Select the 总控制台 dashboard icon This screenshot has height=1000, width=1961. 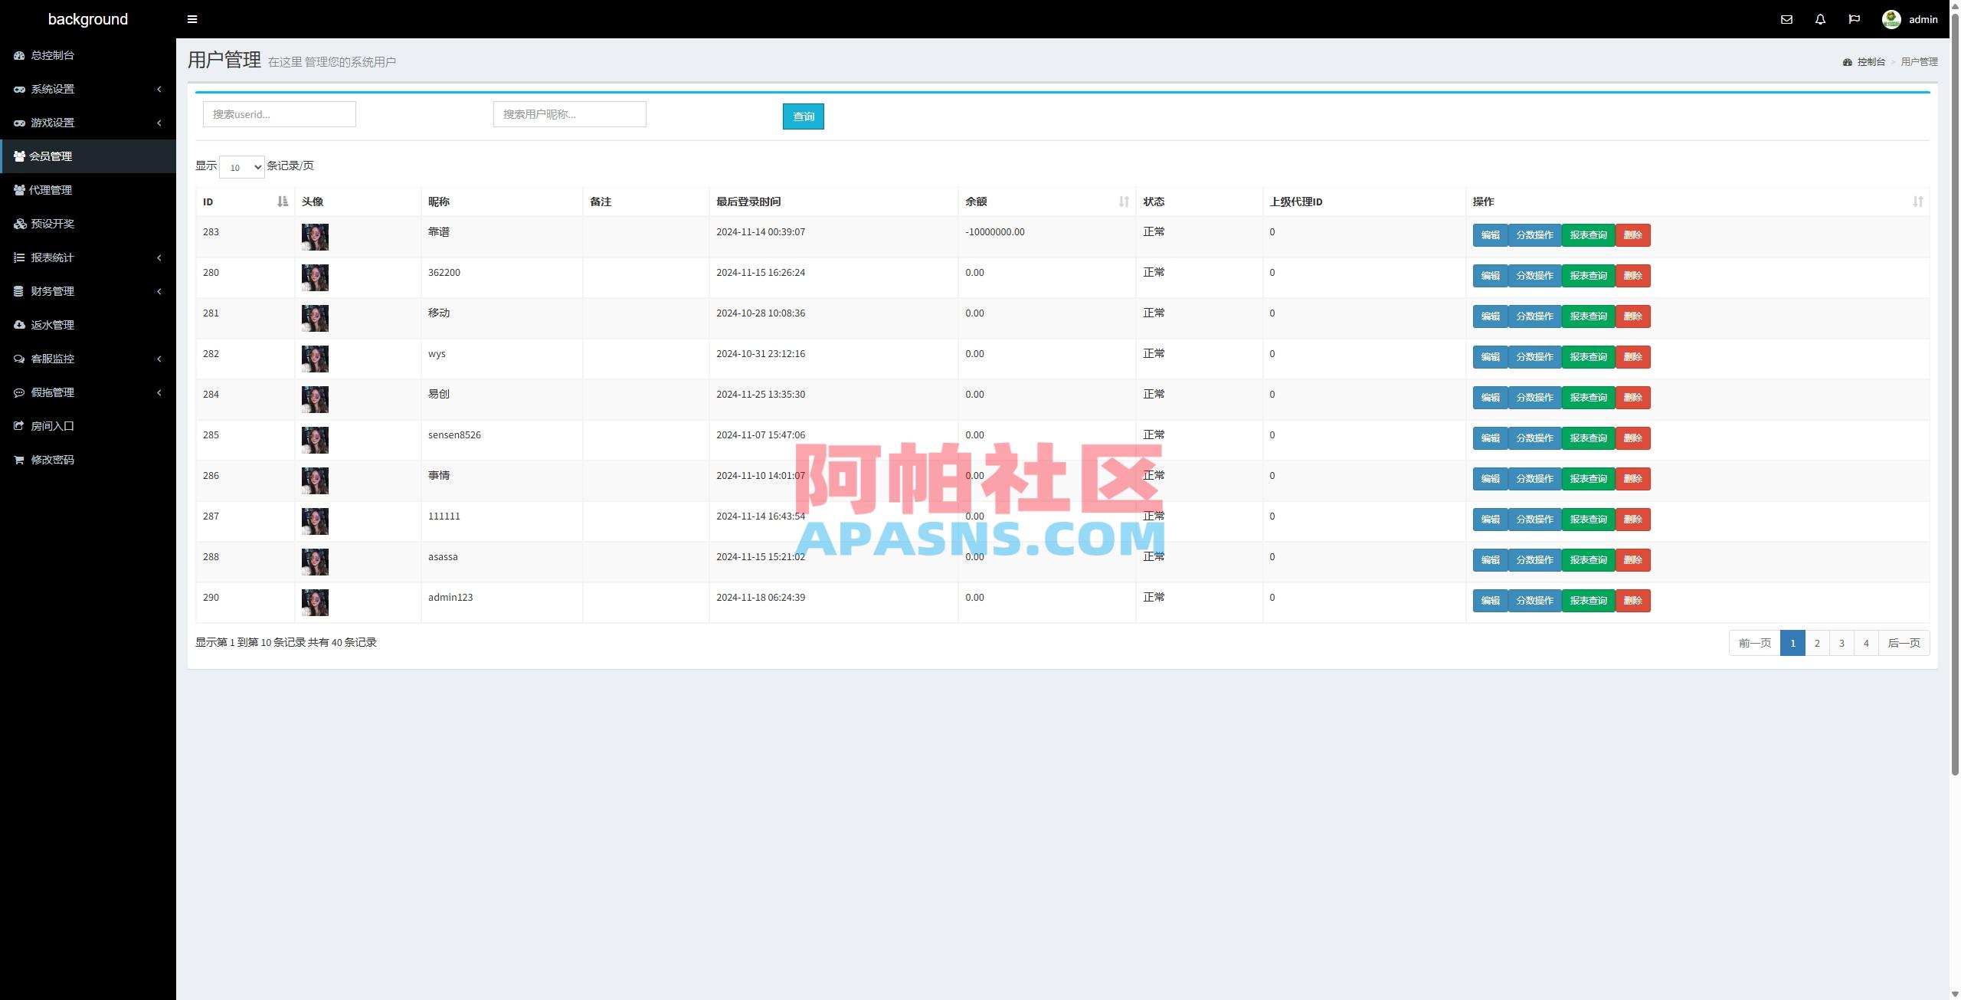click(19, 55)
